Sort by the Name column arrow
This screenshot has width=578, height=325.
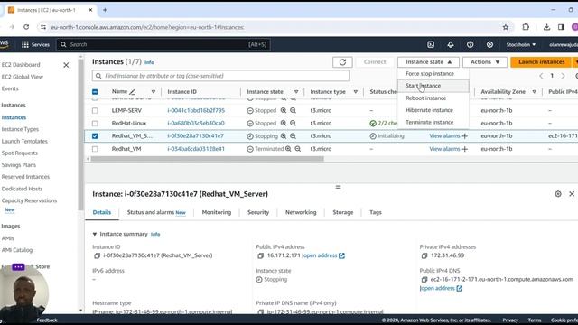click(154, 92)
